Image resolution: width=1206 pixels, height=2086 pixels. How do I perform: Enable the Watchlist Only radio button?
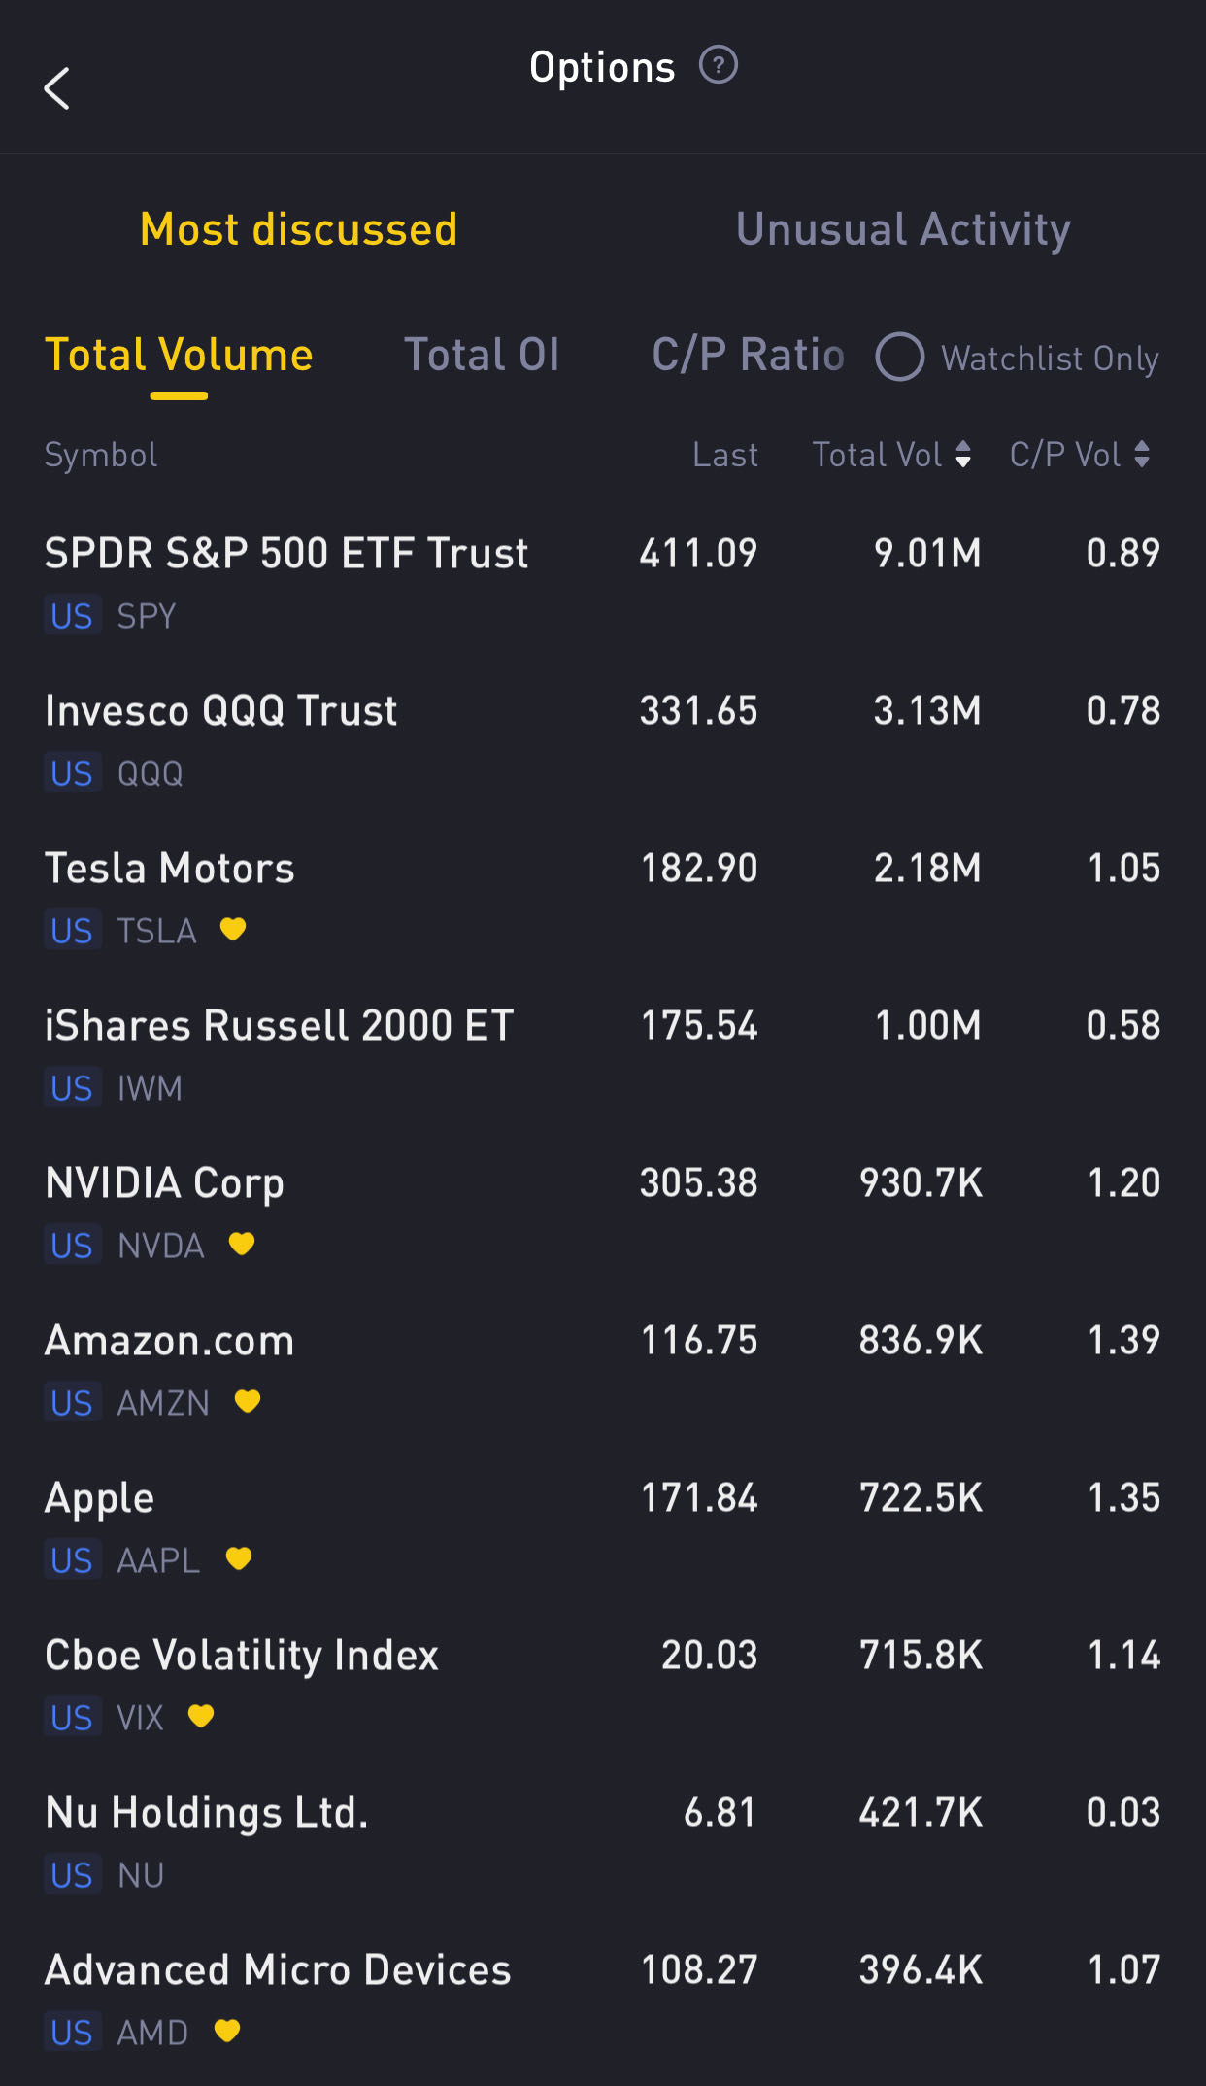[899, 357]
